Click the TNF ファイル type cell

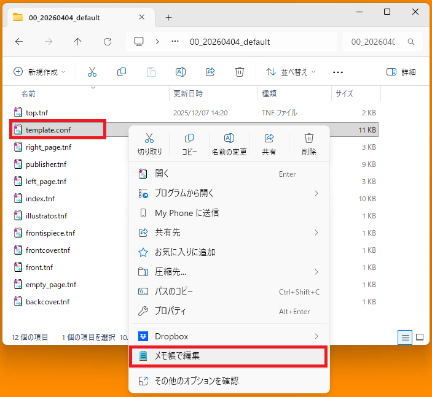point(280,113)
